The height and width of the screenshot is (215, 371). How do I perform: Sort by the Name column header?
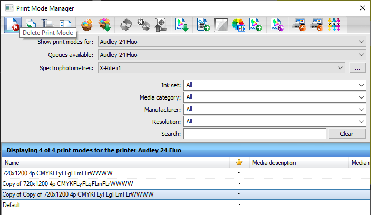115,163
